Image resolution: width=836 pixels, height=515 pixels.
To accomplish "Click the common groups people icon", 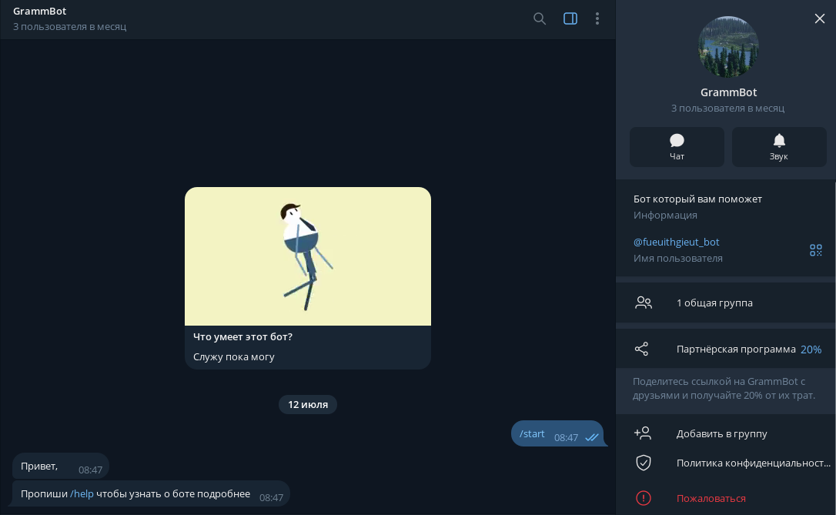I will point(644,303).
